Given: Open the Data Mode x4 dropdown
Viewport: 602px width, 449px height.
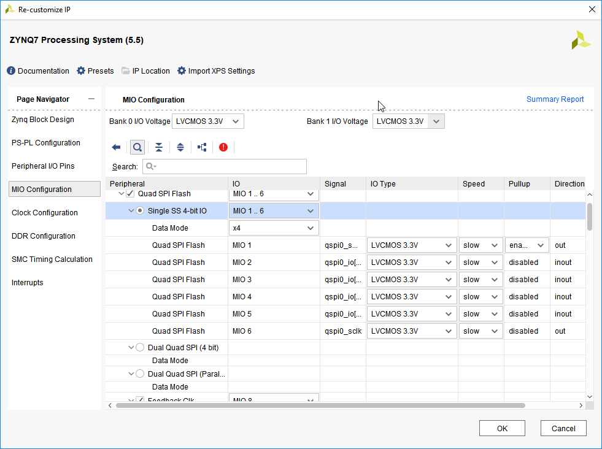Looking at the screenshot, I should [x=274, y=228].
